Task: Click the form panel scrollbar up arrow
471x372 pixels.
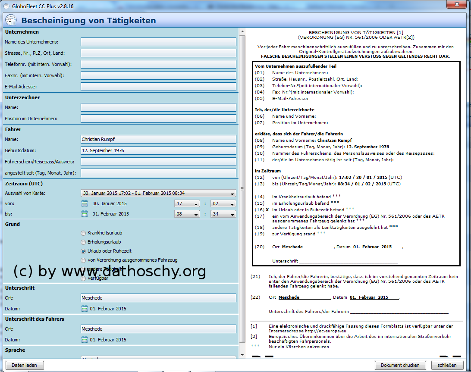Action: [x=242, y=31]
